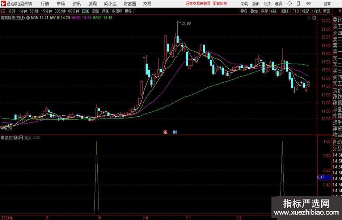
Task: Click the 财 marker icon under chart
Action: (x=175, y=132)
